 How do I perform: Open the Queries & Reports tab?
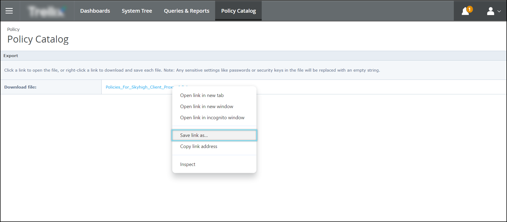(187, 11)
